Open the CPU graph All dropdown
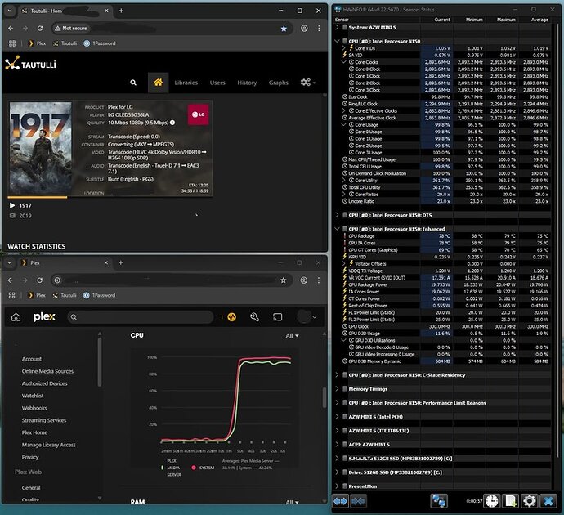This screenshot has height=515, width=564. pos(292,335)
